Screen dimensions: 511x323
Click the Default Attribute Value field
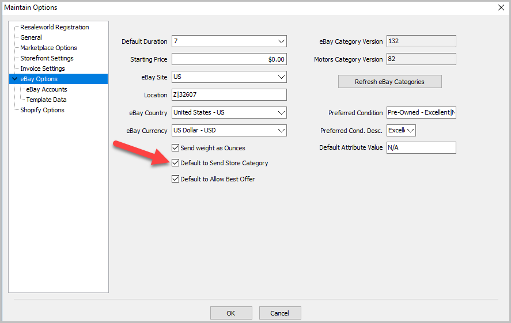click(421, 147)
